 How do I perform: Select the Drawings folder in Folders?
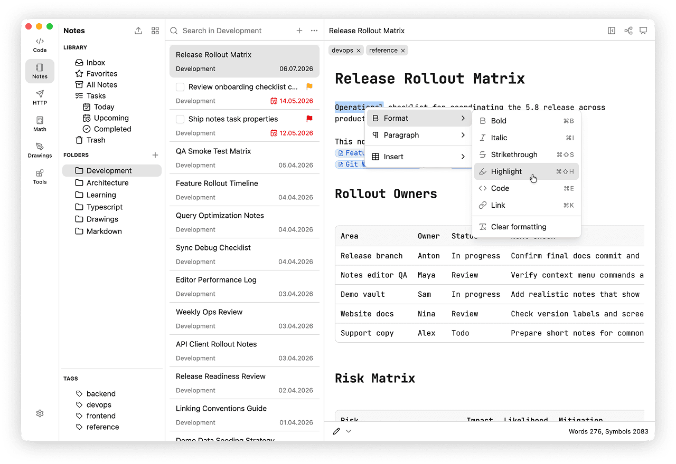click(112, 219)
